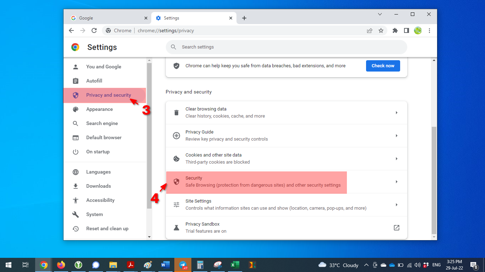This screenshot has width=485, height=272.
Task: Click the share page icon in address bar
Action: [x=370, y=30]
